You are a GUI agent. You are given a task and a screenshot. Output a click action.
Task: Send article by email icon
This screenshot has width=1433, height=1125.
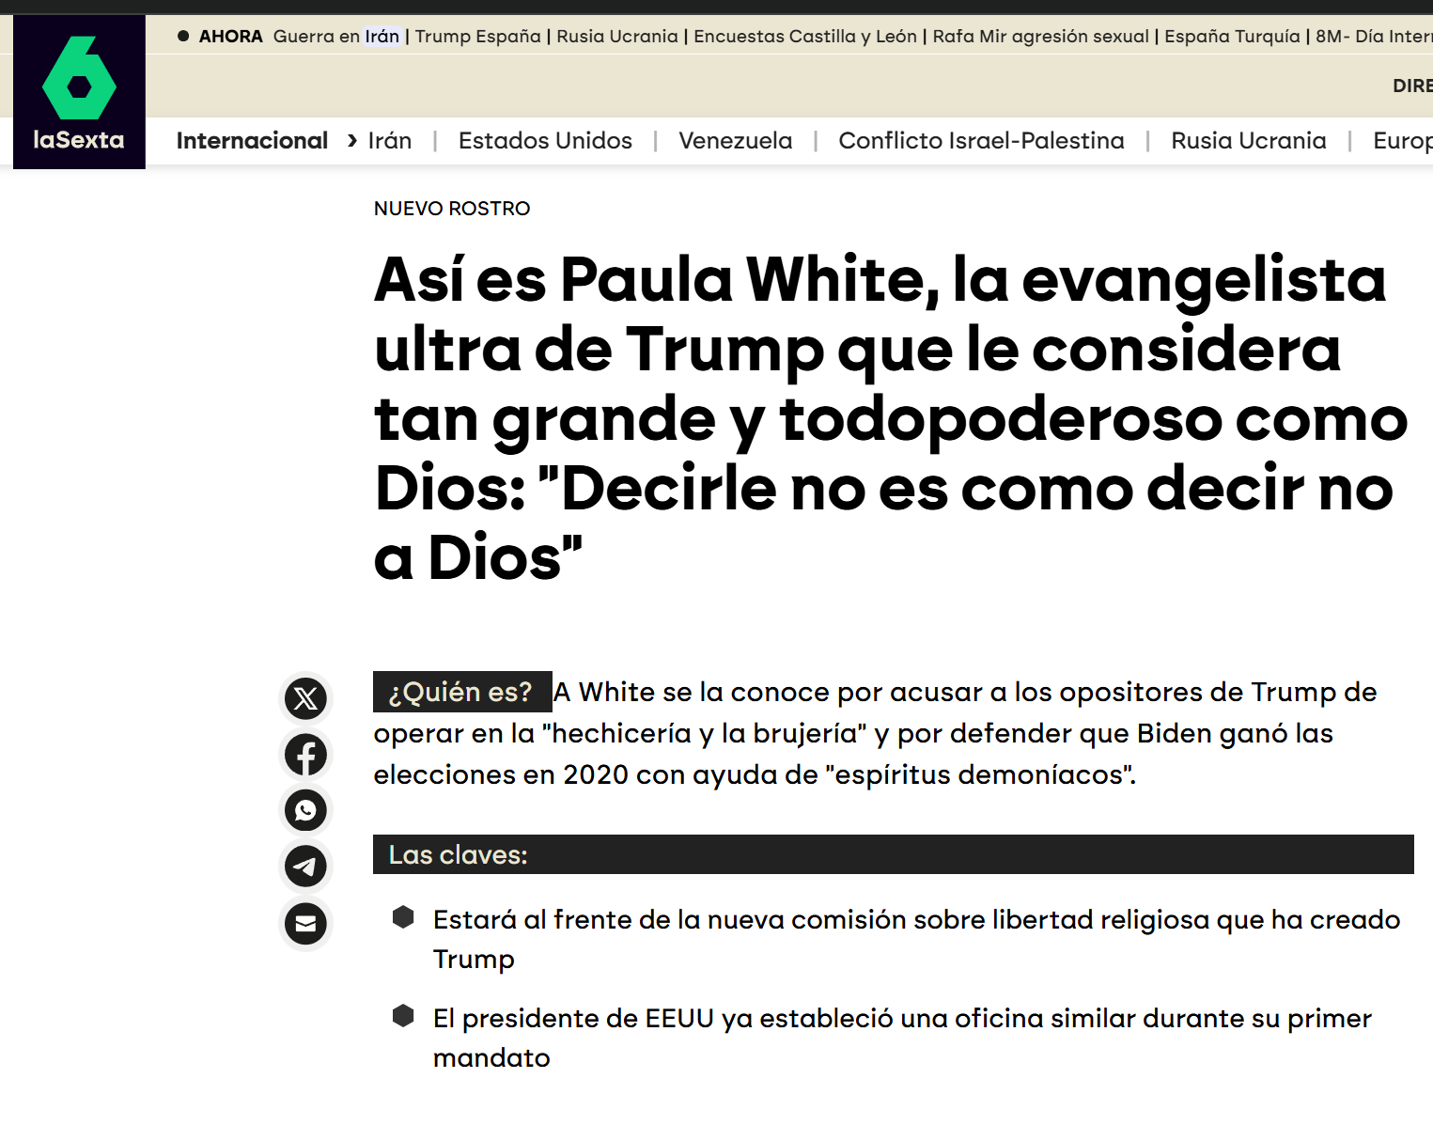point(305,924)
